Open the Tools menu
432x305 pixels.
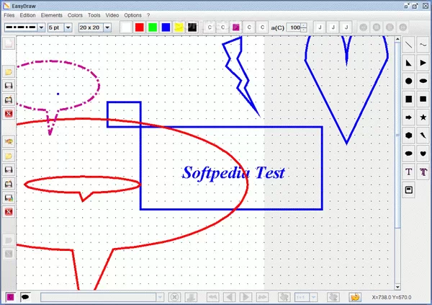(94, 15)
